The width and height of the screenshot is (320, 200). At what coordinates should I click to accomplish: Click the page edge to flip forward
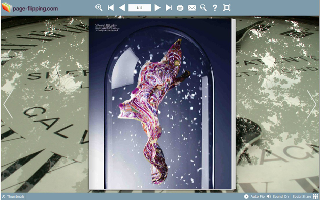pyautogui.click(x=234, y=104)
